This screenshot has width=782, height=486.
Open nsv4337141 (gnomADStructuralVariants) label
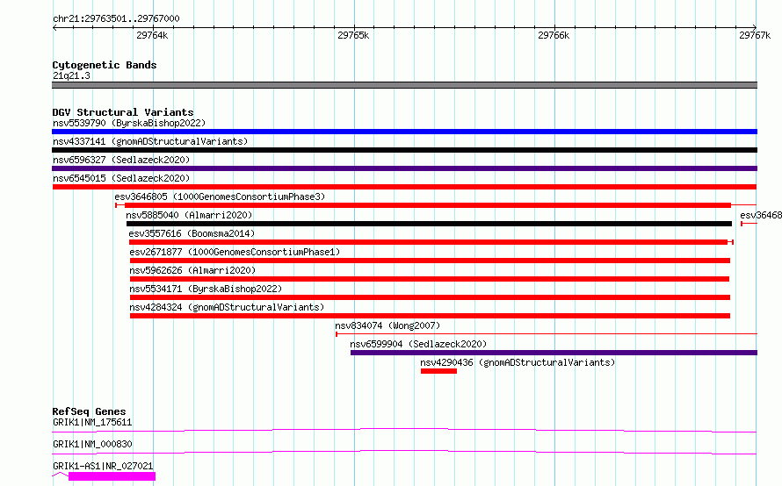[x=150, y=141]
